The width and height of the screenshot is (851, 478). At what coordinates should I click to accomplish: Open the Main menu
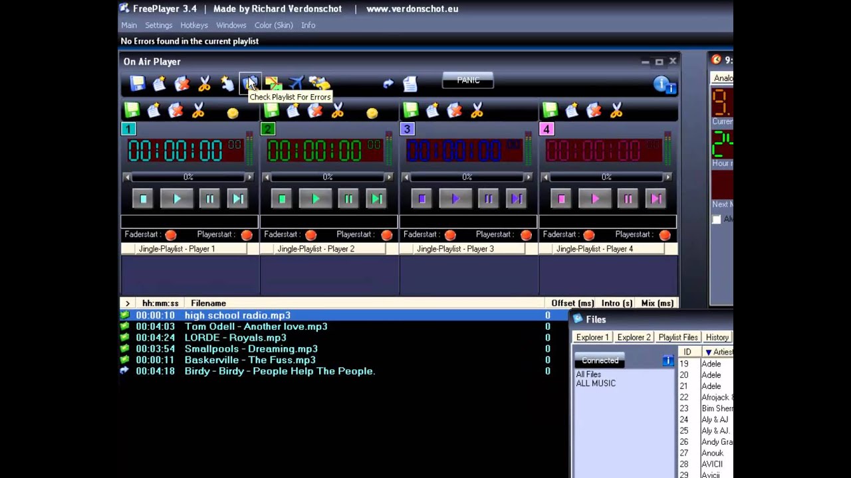[129, 25]
